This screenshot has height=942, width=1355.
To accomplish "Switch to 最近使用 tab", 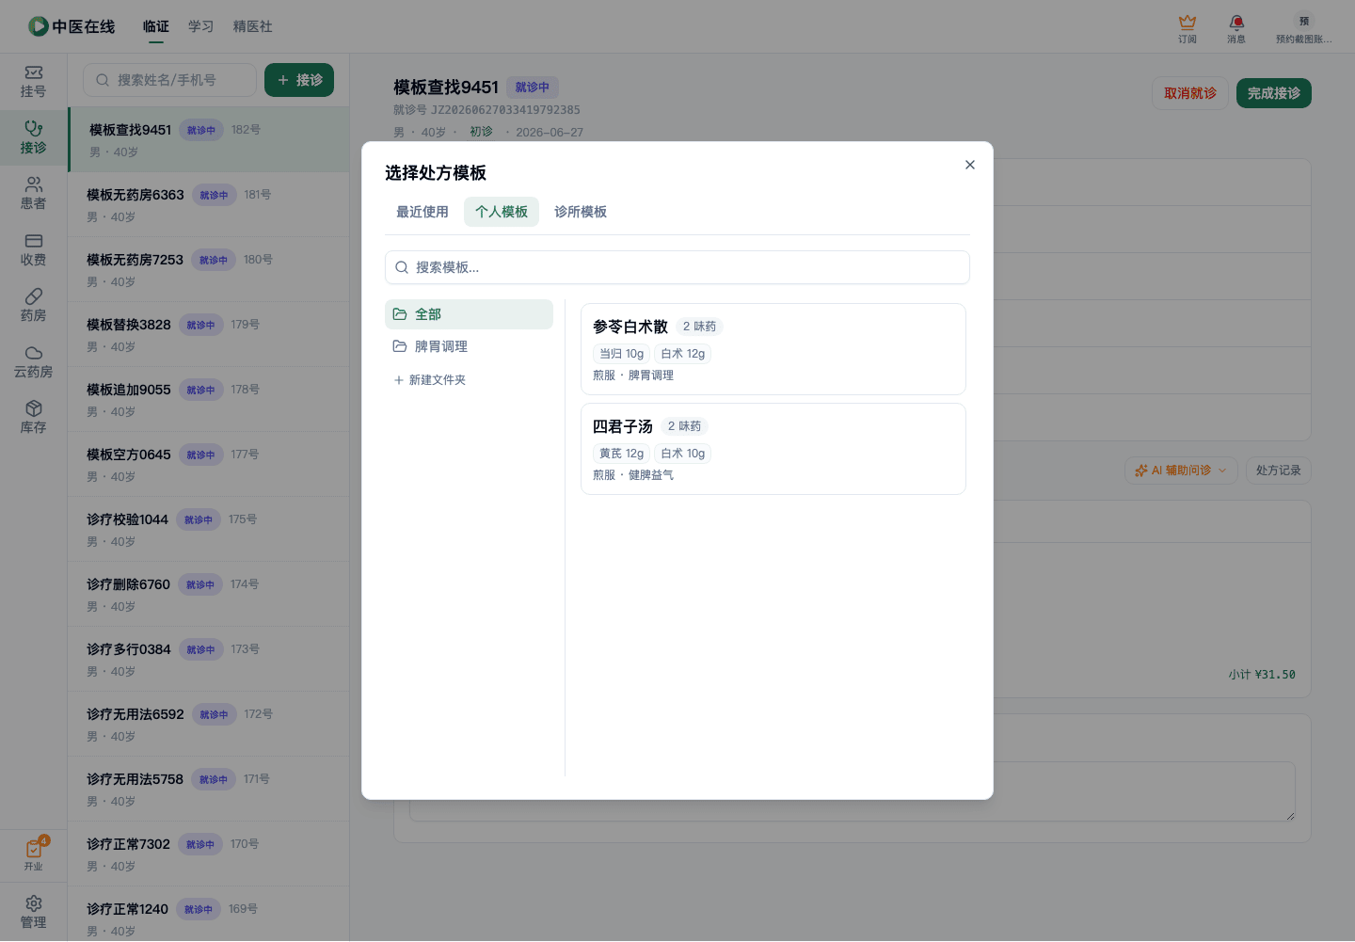I will pos(422,212).
